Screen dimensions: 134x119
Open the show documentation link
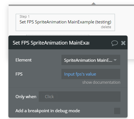[101, 82]
